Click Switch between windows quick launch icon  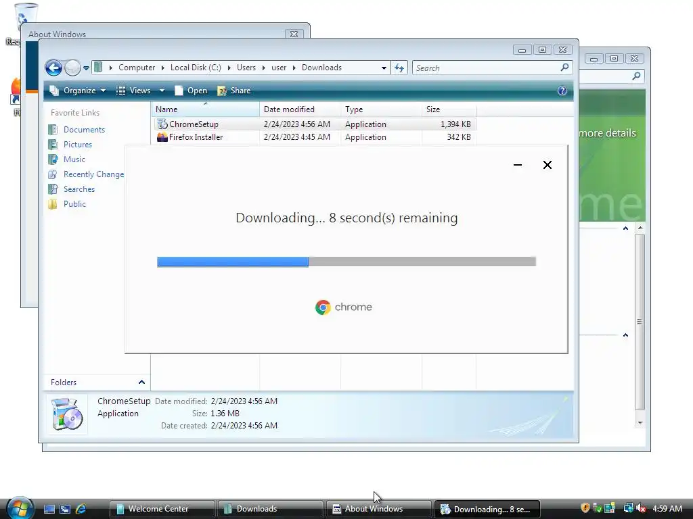[x=64, y=509]
